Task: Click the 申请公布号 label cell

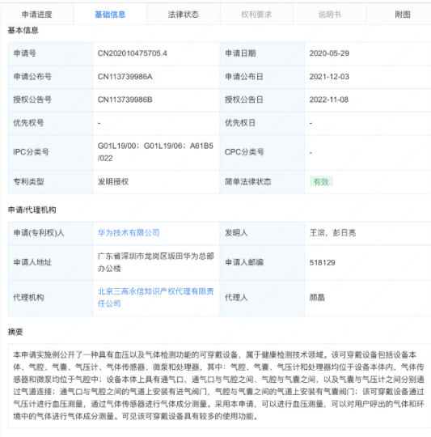Action: (x=50, y=77)
